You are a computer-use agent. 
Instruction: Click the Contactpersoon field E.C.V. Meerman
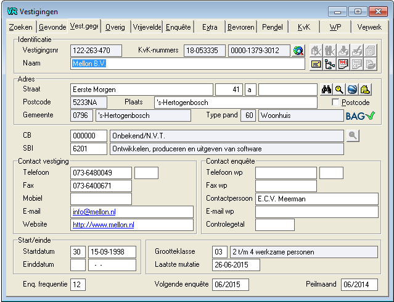click(x=317, y=199)
